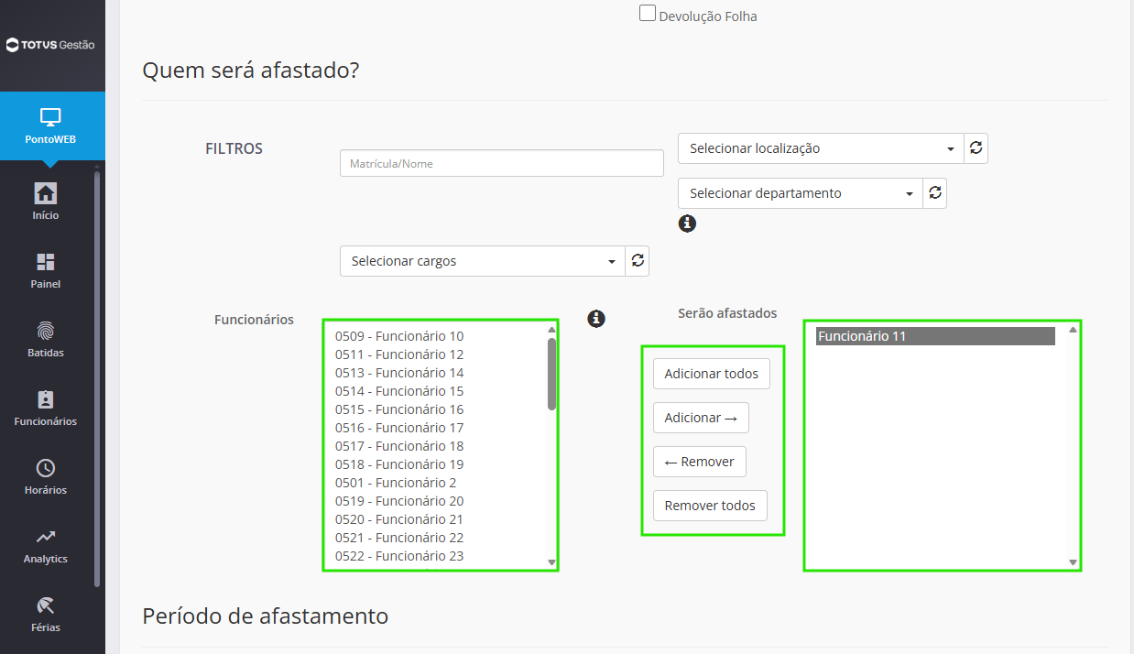Screen dimensions: 1134x654
Task: Click the TOTVS Gestão logo
Action: [x=50, y=45]
